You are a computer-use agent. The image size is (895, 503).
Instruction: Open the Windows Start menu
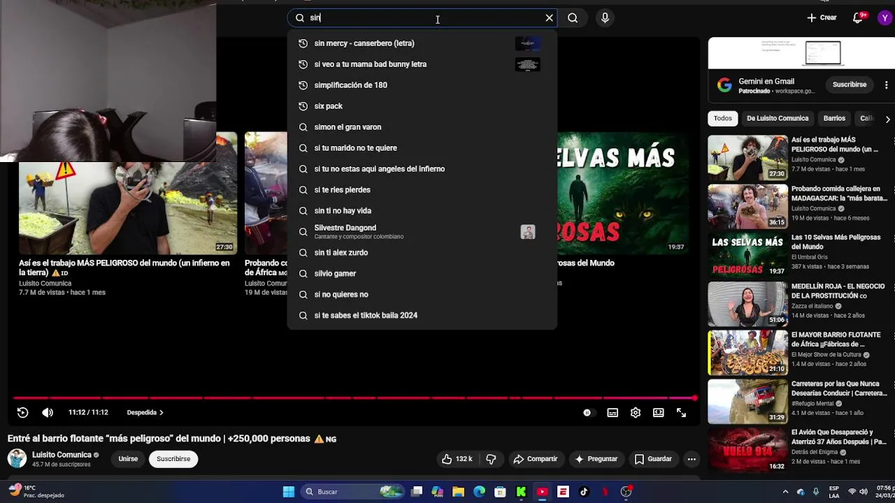pos(288,492)
